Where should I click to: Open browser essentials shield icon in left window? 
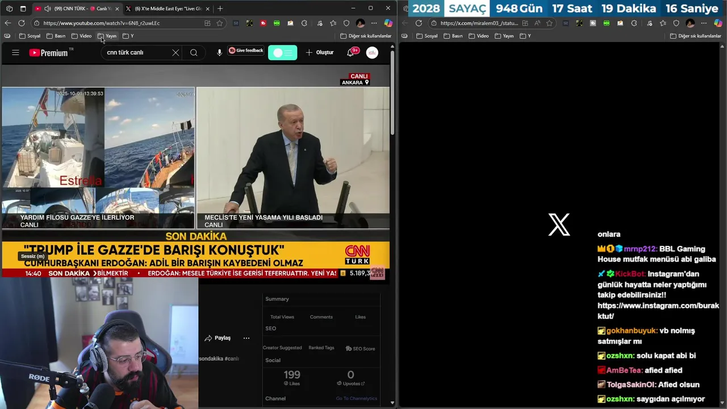pyautogui.click(x=346, y=23)
